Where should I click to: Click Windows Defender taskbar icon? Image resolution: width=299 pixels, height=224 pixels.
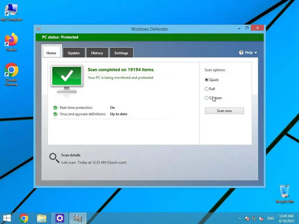coord(78,218)
